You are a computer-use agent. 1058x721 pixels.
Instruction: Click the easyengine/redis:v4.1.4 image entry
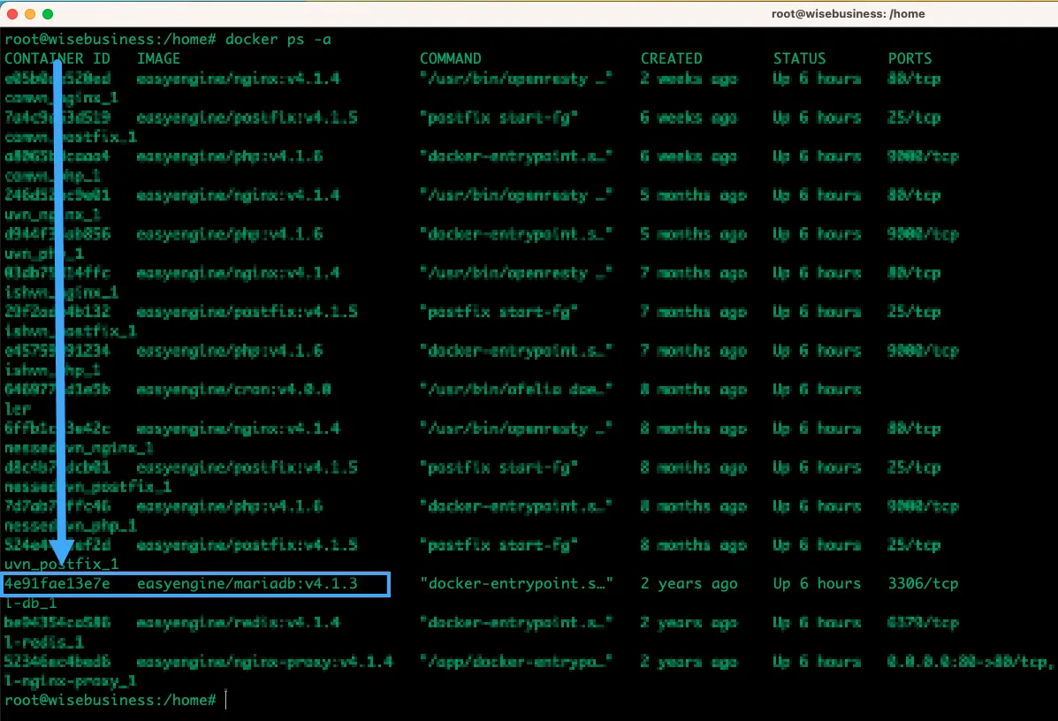coord(238,623)
